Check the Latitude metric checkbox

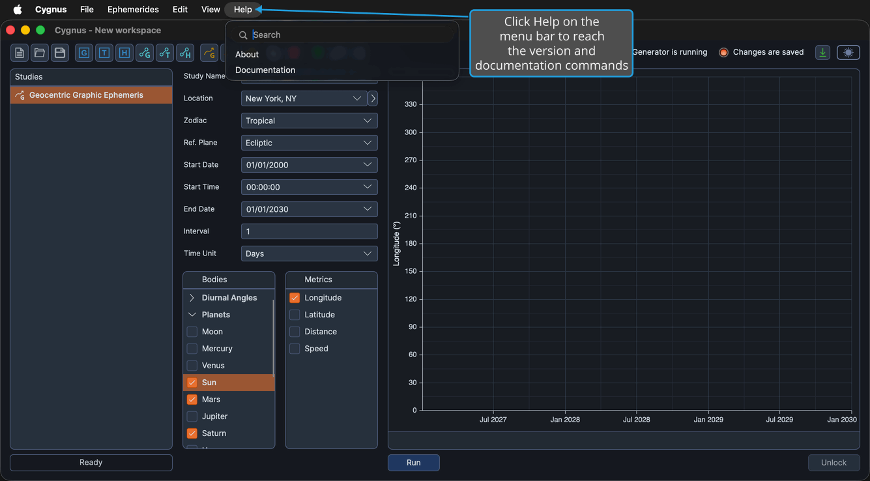pyautogui.click(x=295, y=315)
